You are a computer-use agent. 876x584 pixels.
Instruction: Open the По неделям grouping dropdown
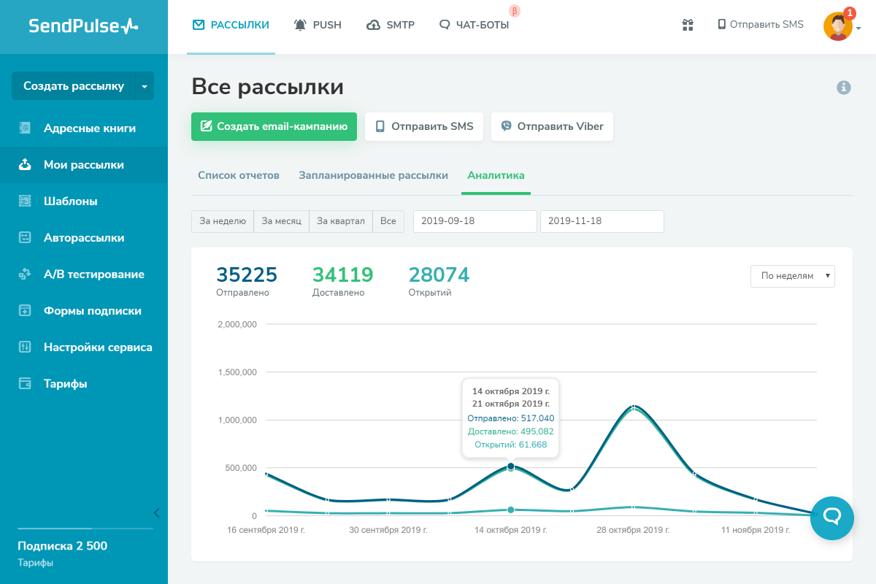(792, 276)
